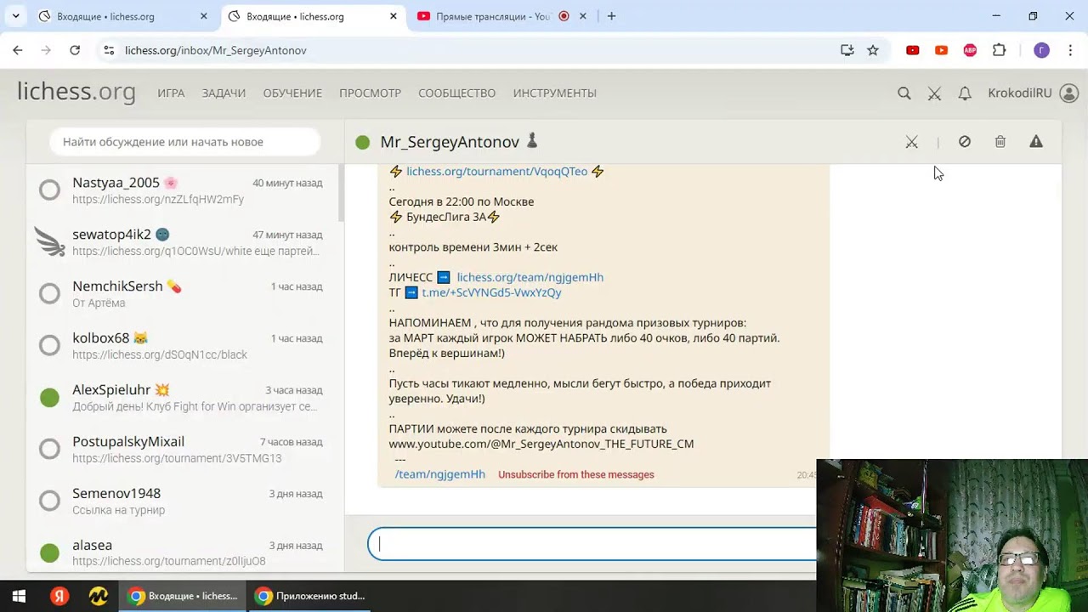Go to the lichess.org home logo

click(x=76, y=92)
